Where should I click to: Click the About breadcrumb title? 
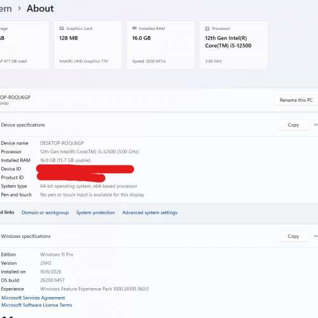click(40, 8)
